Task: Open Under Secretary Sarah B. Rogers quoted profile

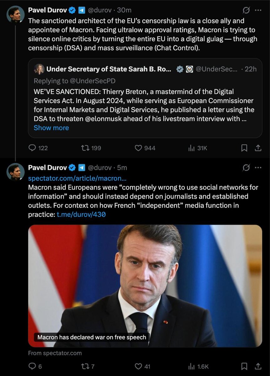Action: tap(109, 69)
